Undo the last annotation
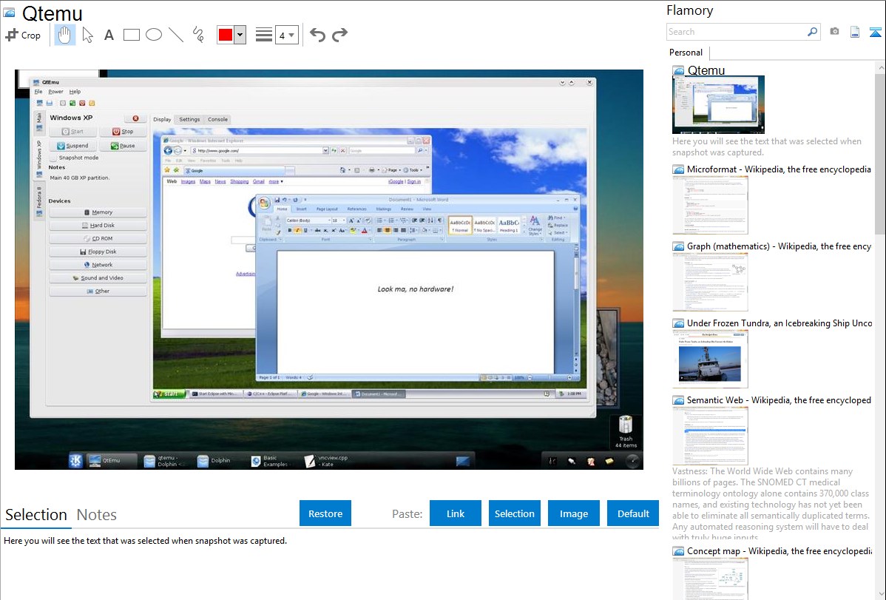 click(317, 35)
